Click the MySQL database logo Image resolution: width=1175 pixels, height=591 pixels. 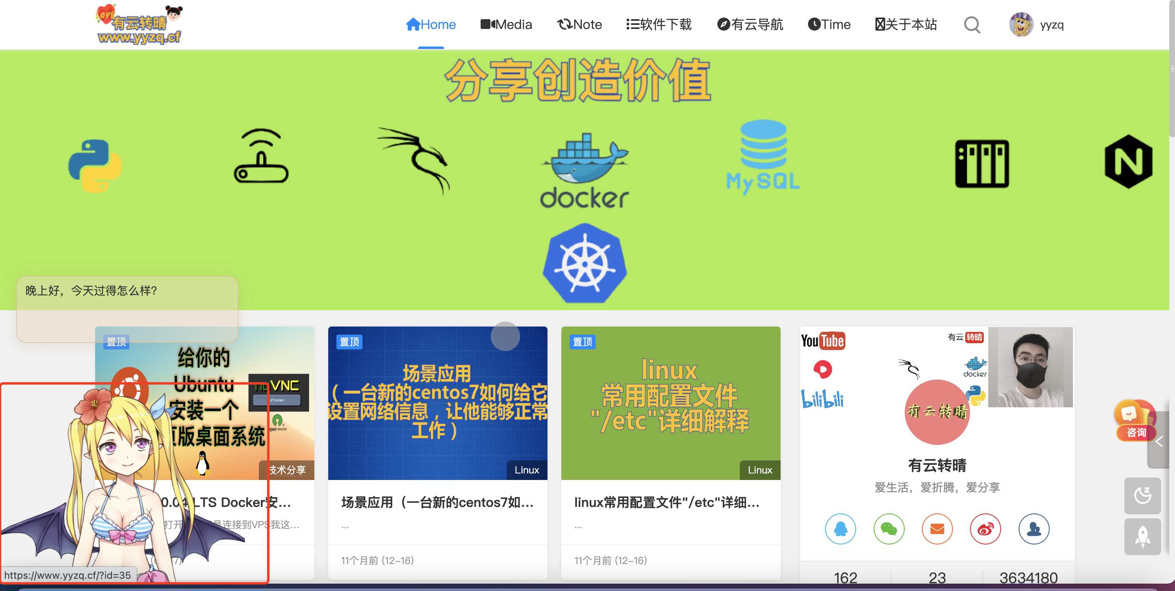(x=763, y=156)
